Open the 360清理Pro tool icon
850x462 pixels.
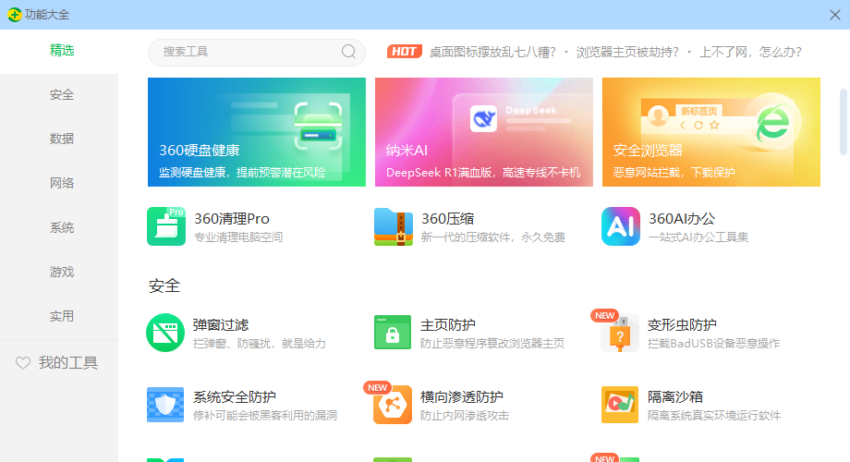tap(166, 226)
